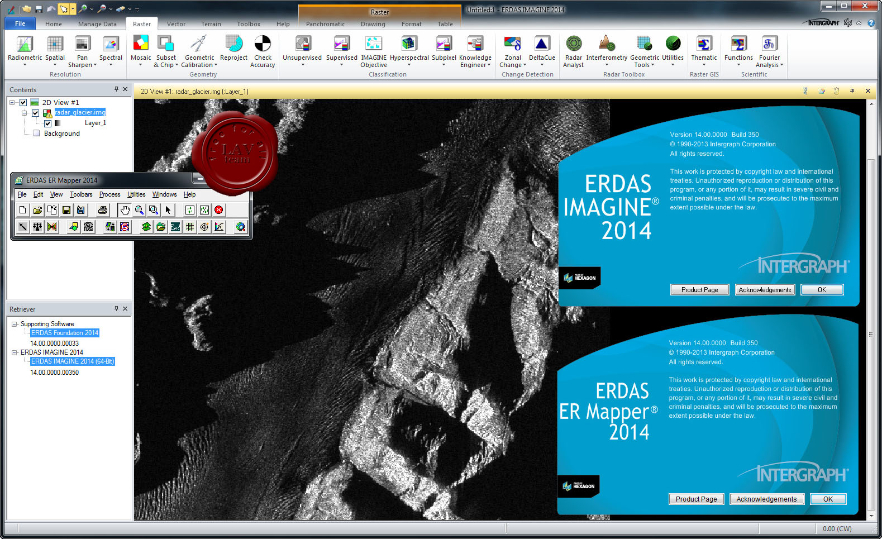Click the red stop button in ER Mapper
This screenshot has width=882, height=539.
pos(219,210)
